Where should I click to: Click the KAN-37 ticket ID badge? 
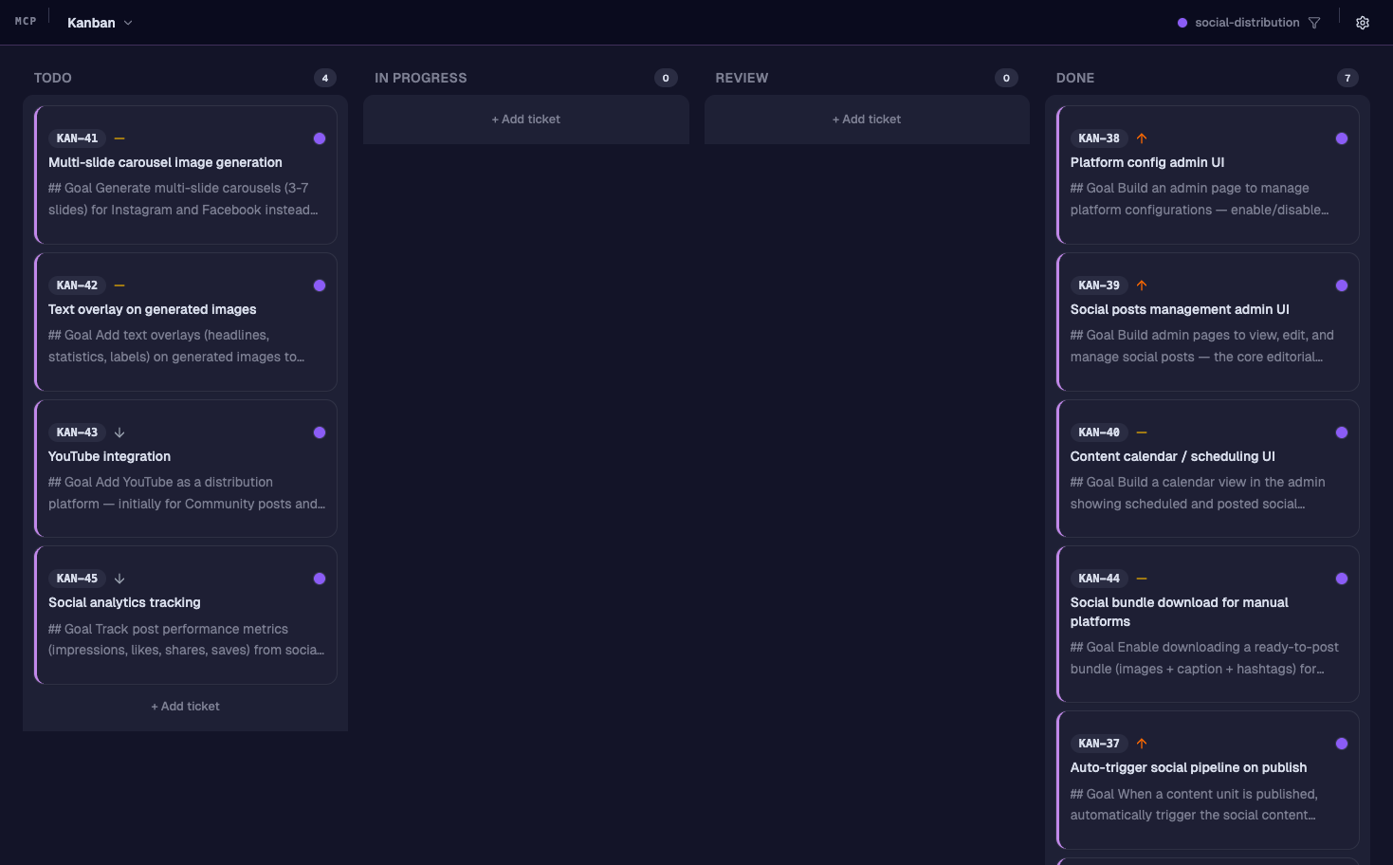(x=1099, y=744)
